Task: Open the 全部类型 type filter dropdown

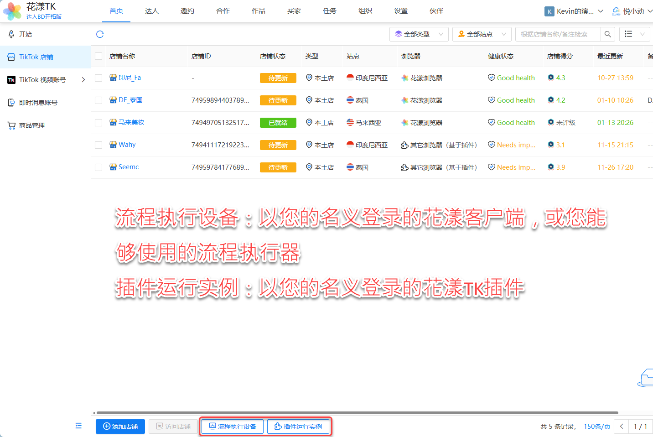Action: point(419,34)
